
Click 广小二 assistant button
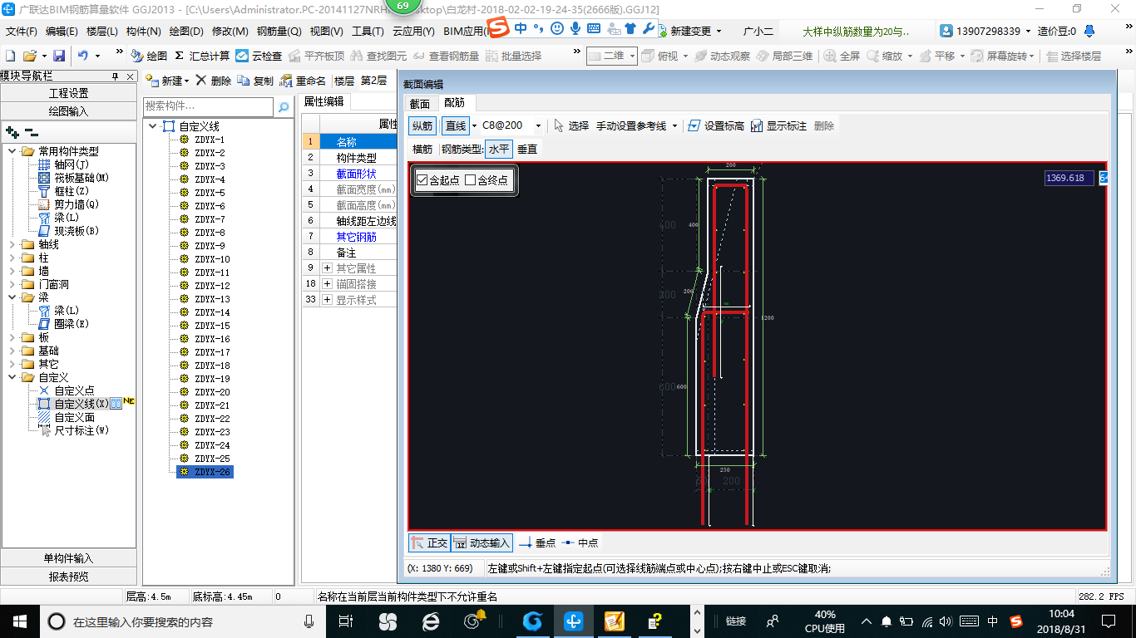pos(758,32)
